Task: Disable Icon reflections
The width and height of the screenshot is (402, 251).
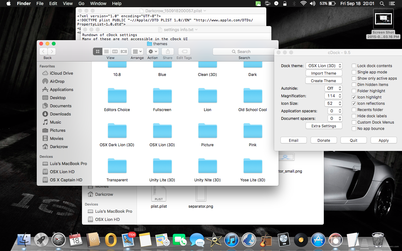Action: 354,104
